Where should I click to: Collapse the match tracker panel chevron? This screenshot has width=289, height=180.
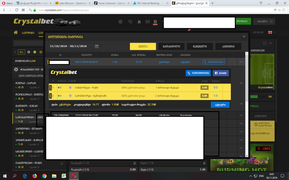(271, 43)
